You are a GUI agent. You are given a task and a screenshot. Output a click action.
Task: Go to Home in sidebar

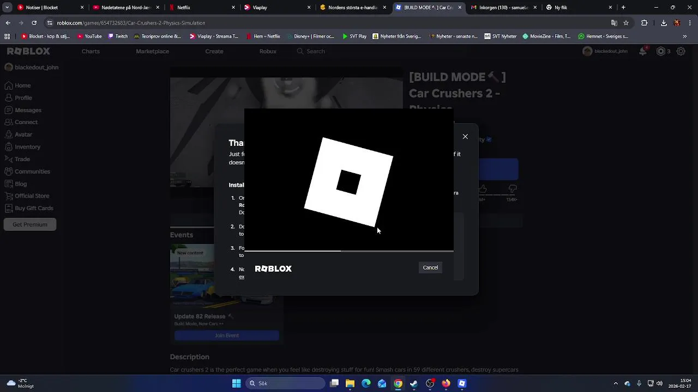pos(17,85)
